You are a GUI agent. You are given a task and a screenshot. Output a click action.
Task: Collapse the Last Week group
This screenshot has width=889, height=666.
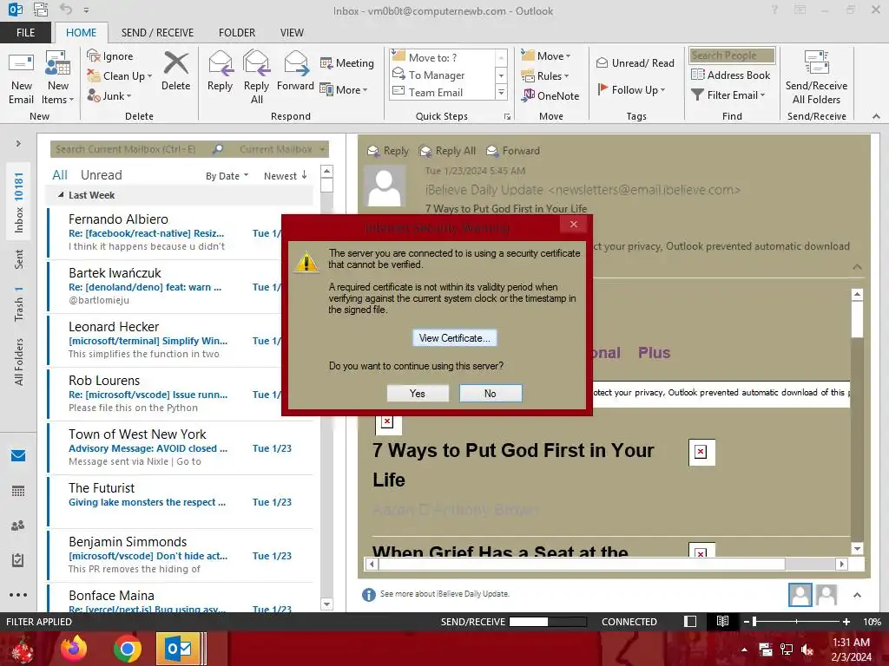tap(61, 195)
